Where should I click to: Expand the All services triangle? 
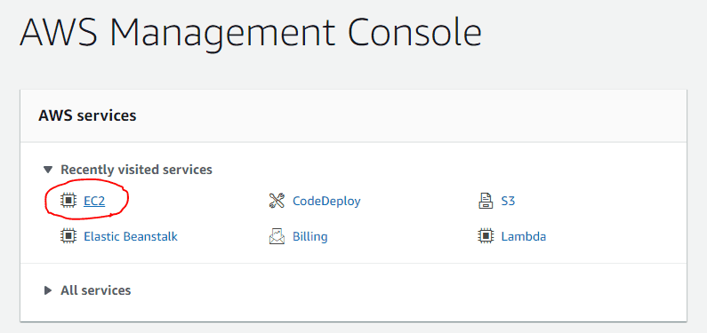48,290
